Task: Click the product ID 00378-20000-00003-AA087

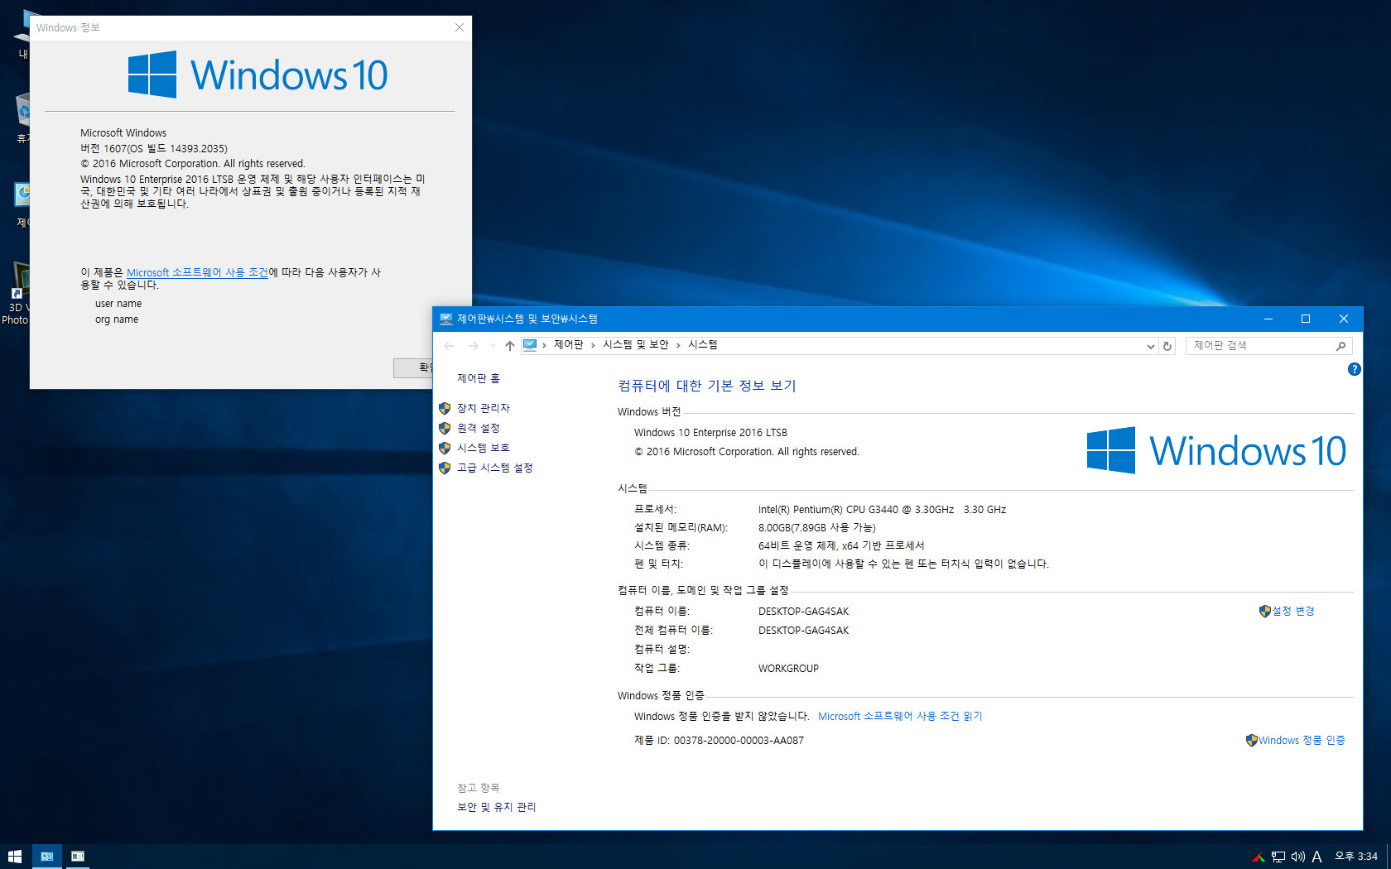Action: [739, 740]
